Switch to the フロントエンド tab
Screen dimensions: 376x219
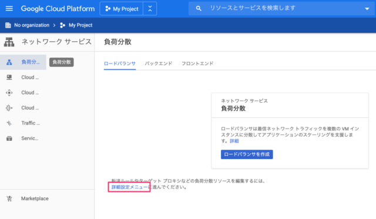pyautogui.click(x=197, y=63)
